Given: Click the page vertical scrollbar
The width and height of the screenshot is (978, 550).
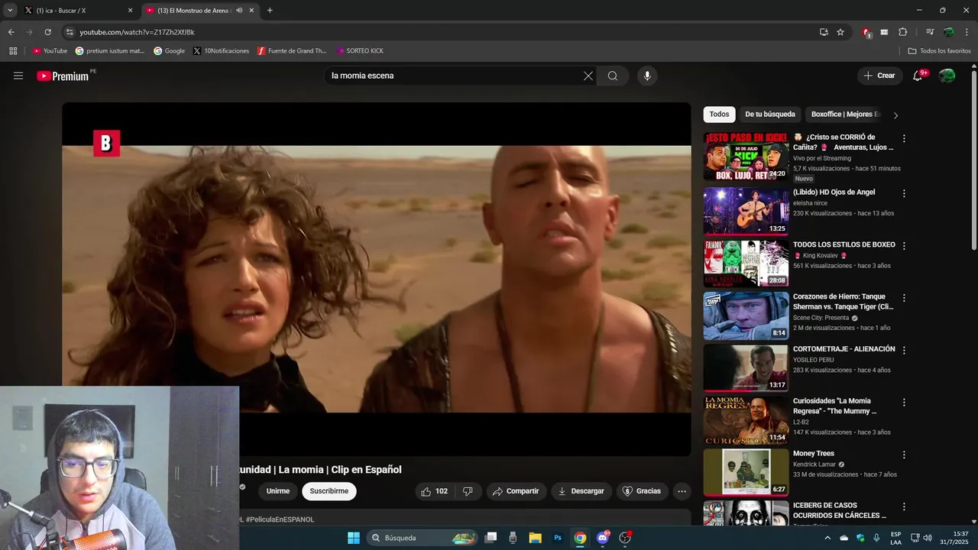Looking at the screenshot, I should [973, 160].
